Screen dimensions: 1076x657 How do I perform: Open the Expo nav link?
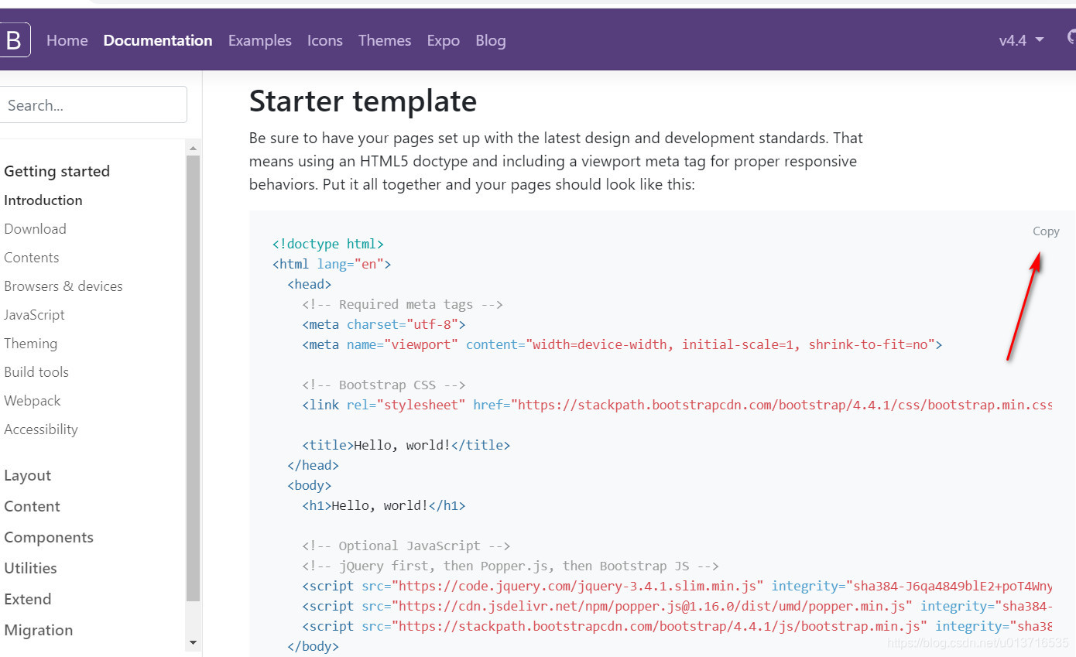point(444,40)
